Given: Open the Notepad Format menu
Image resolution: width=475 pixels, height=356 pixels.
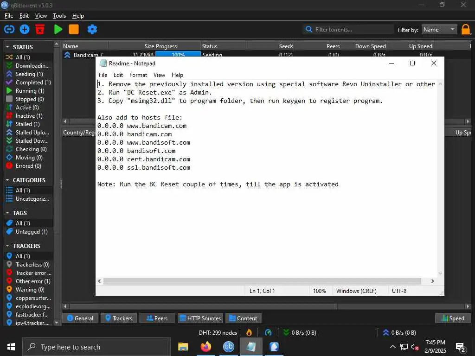Looking at the screenshot, I should tap(138, 75).
